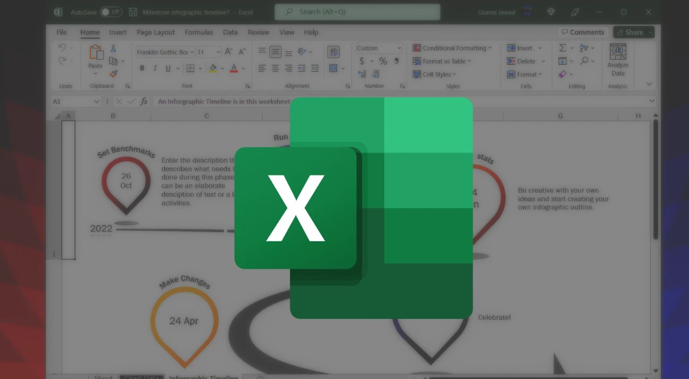Click the Wrap Text icon
Viewport: 689px width, 379px height.
point(334,52)
